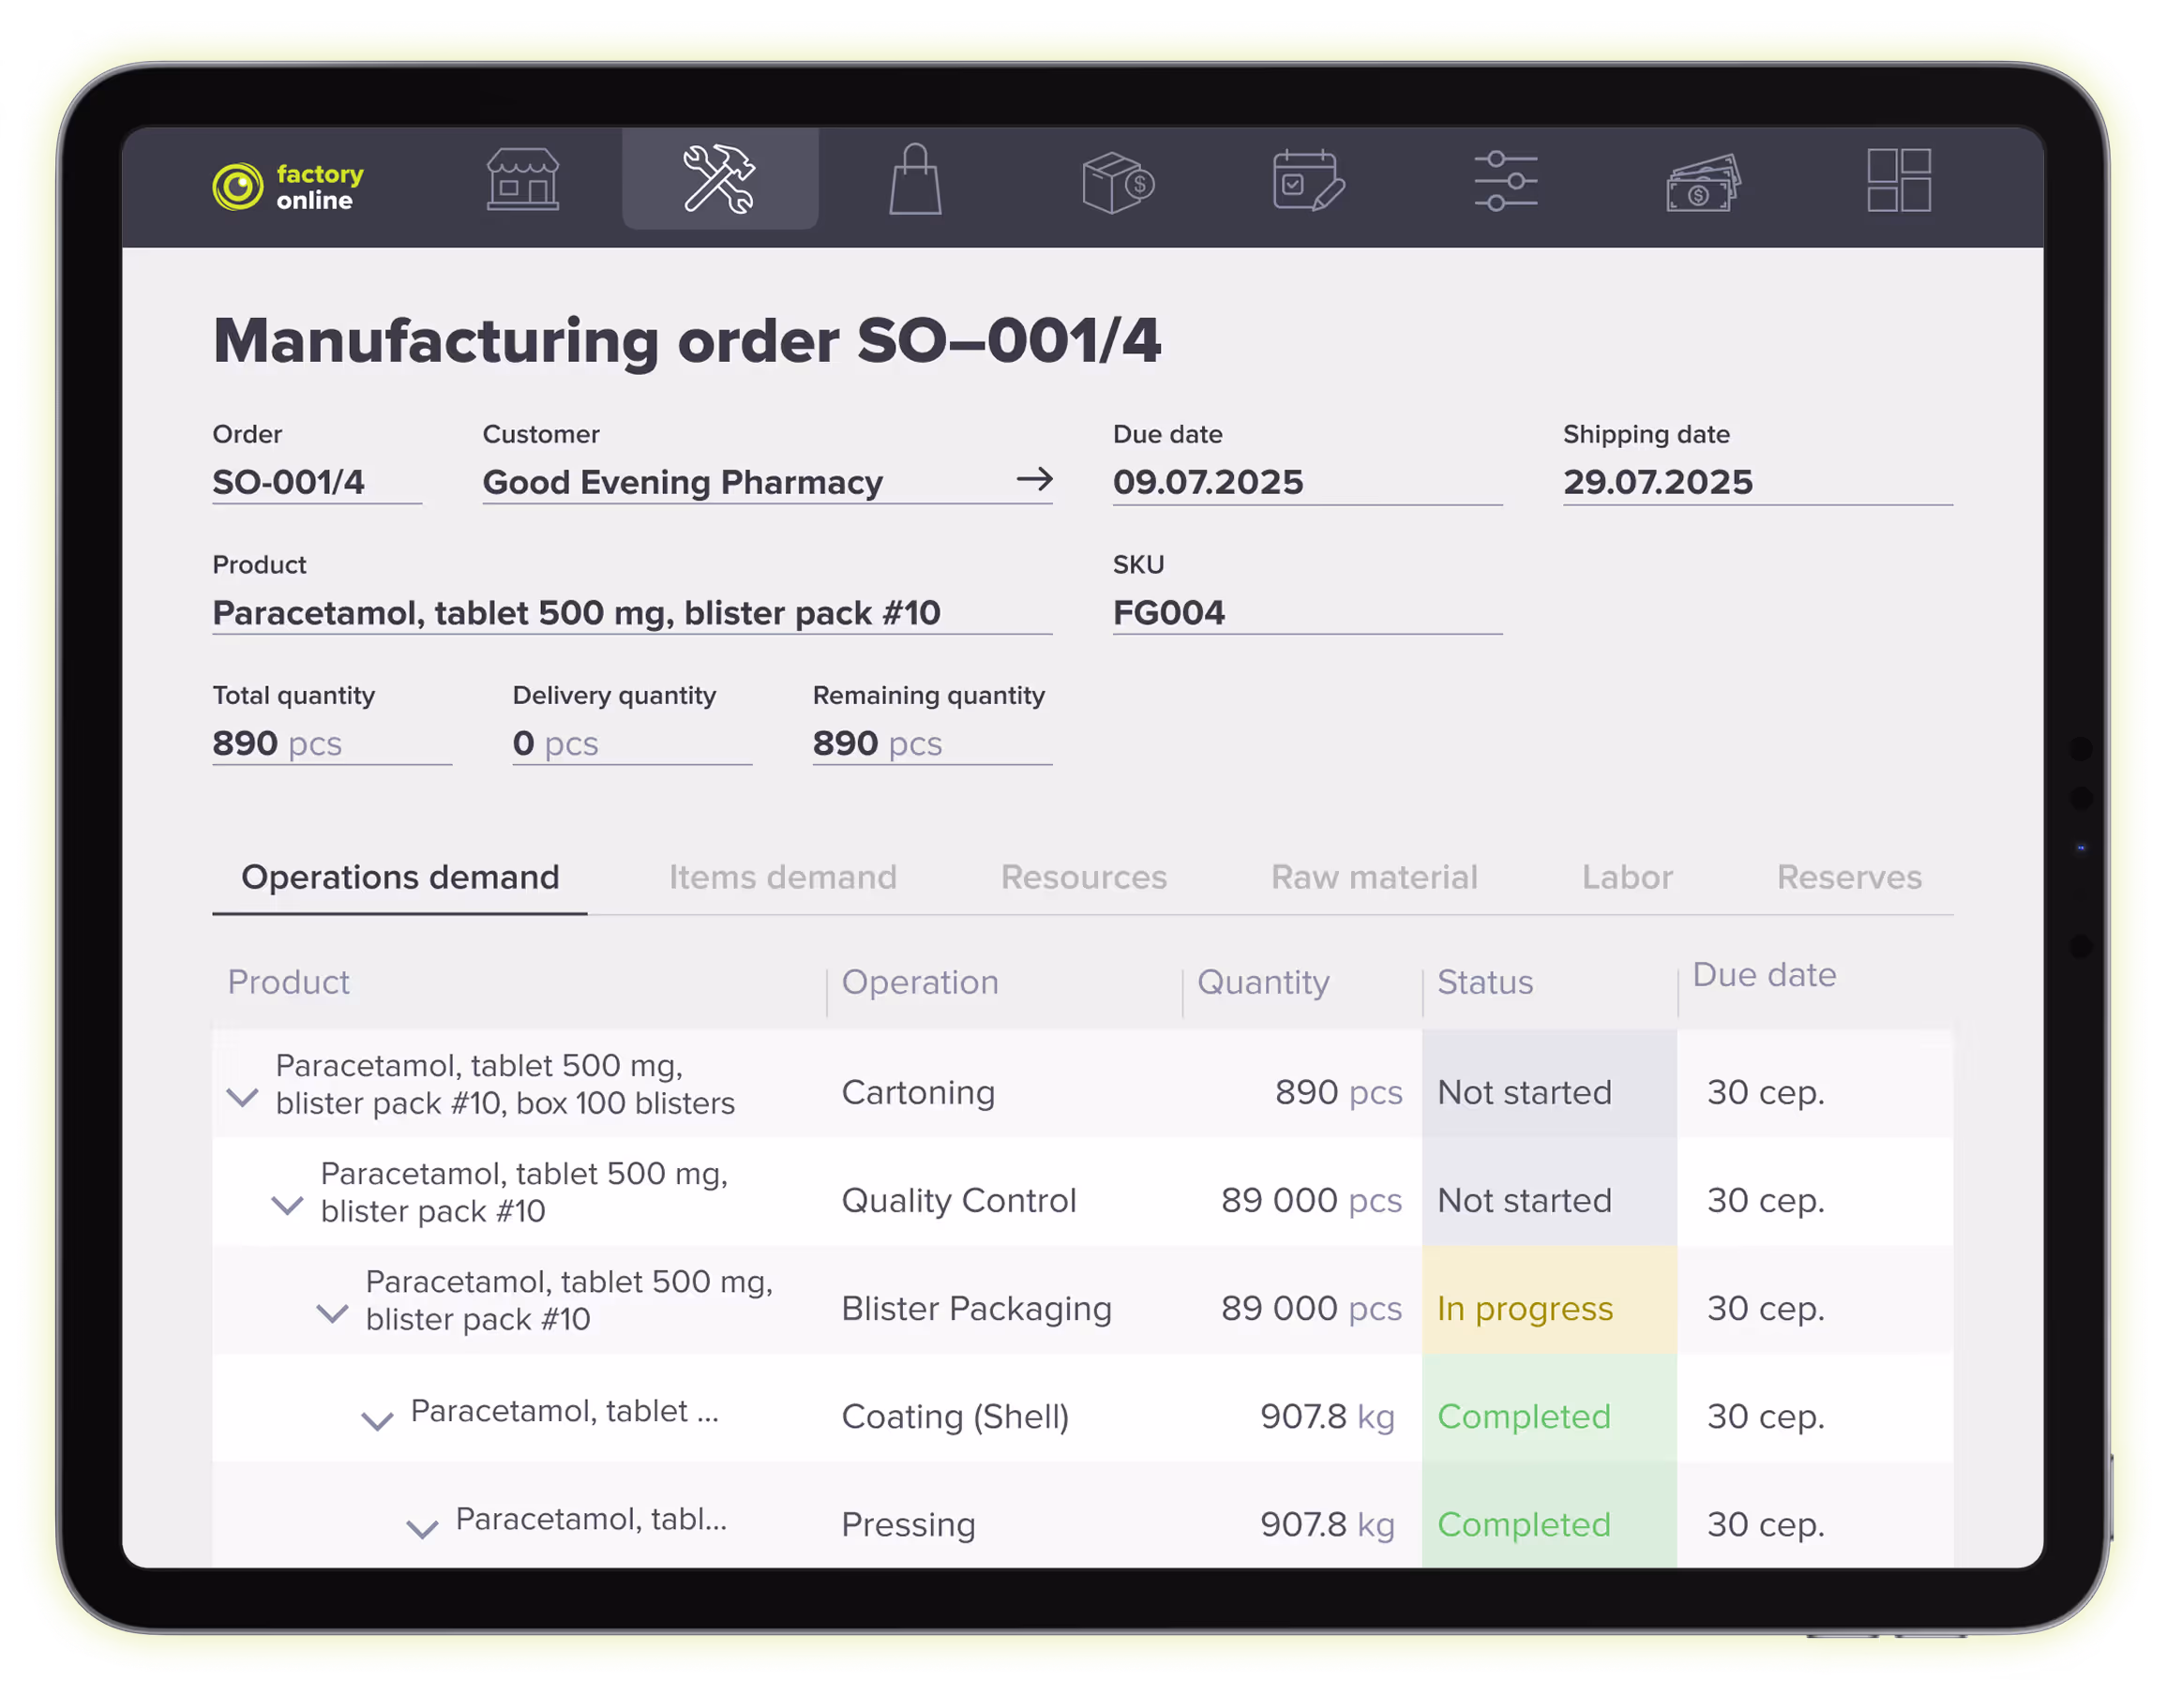The width and height of the screenshot is (2166, 1695).
Task: Open Good Evening Pharmacy customer details arrow
Action: 1037,480
